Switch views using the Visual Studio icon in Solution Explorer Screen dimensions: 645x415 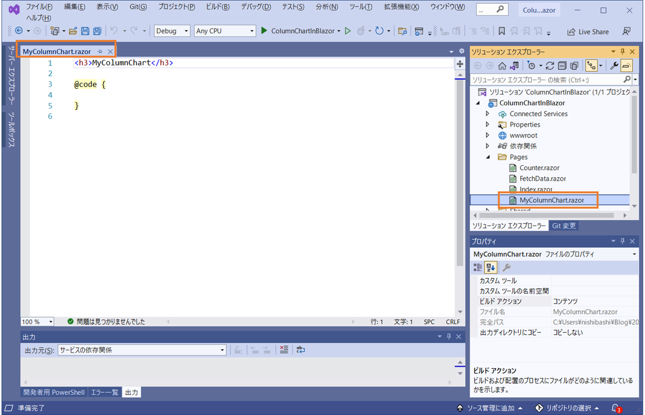click(514, 66)
